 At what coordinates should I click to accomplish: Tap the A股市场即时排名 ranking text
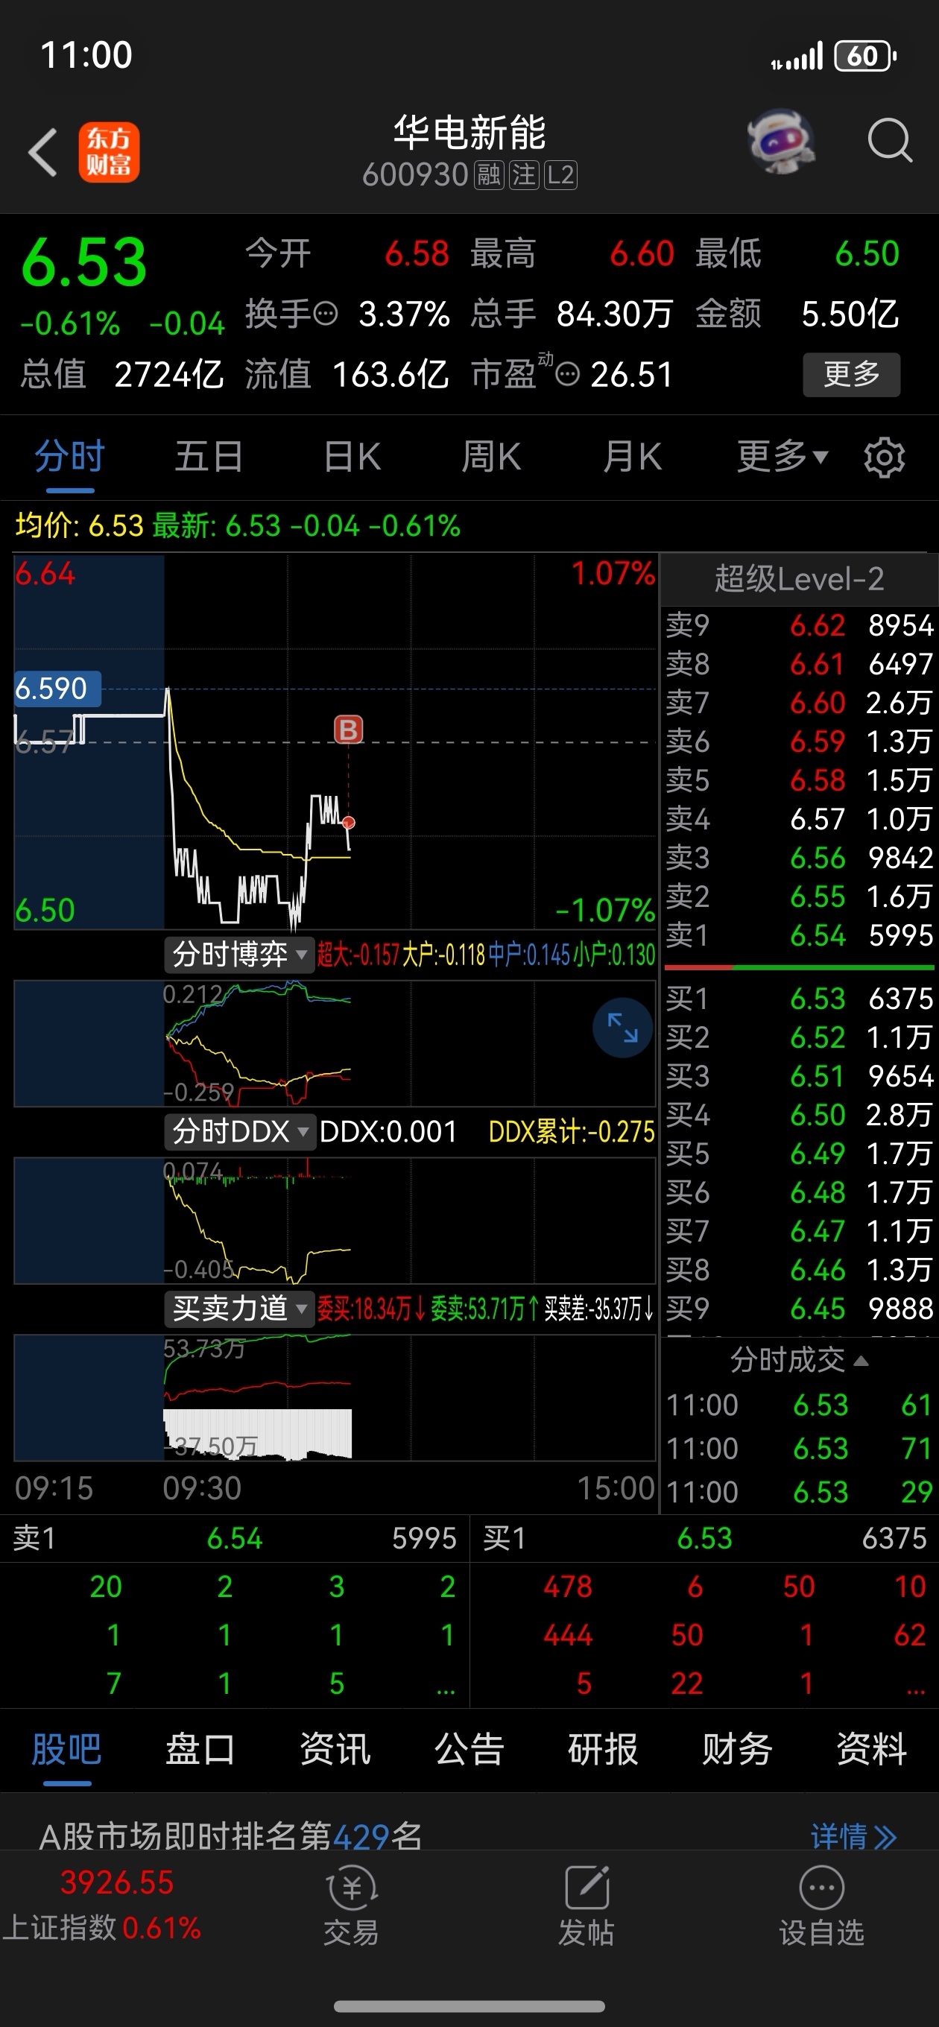(230, 1836)
